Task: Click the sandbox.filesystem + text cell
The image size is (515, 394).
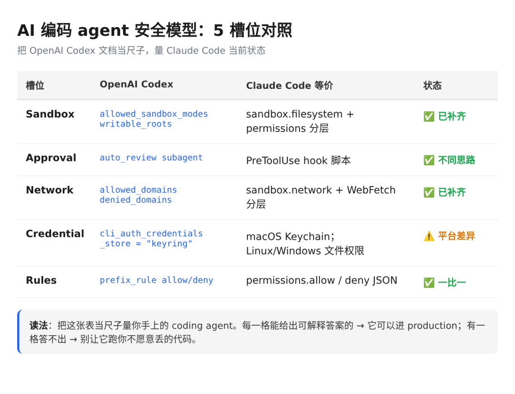Action: point(300,114)
